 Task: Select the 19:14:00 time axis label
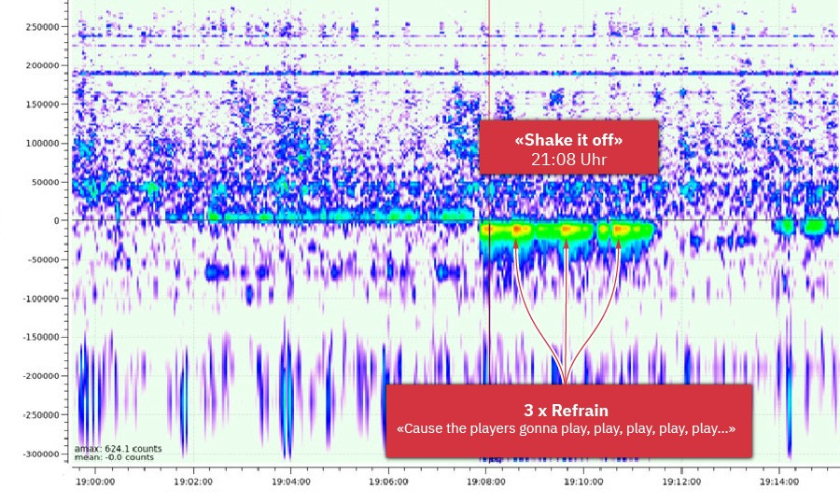click(x=777, y=482)
